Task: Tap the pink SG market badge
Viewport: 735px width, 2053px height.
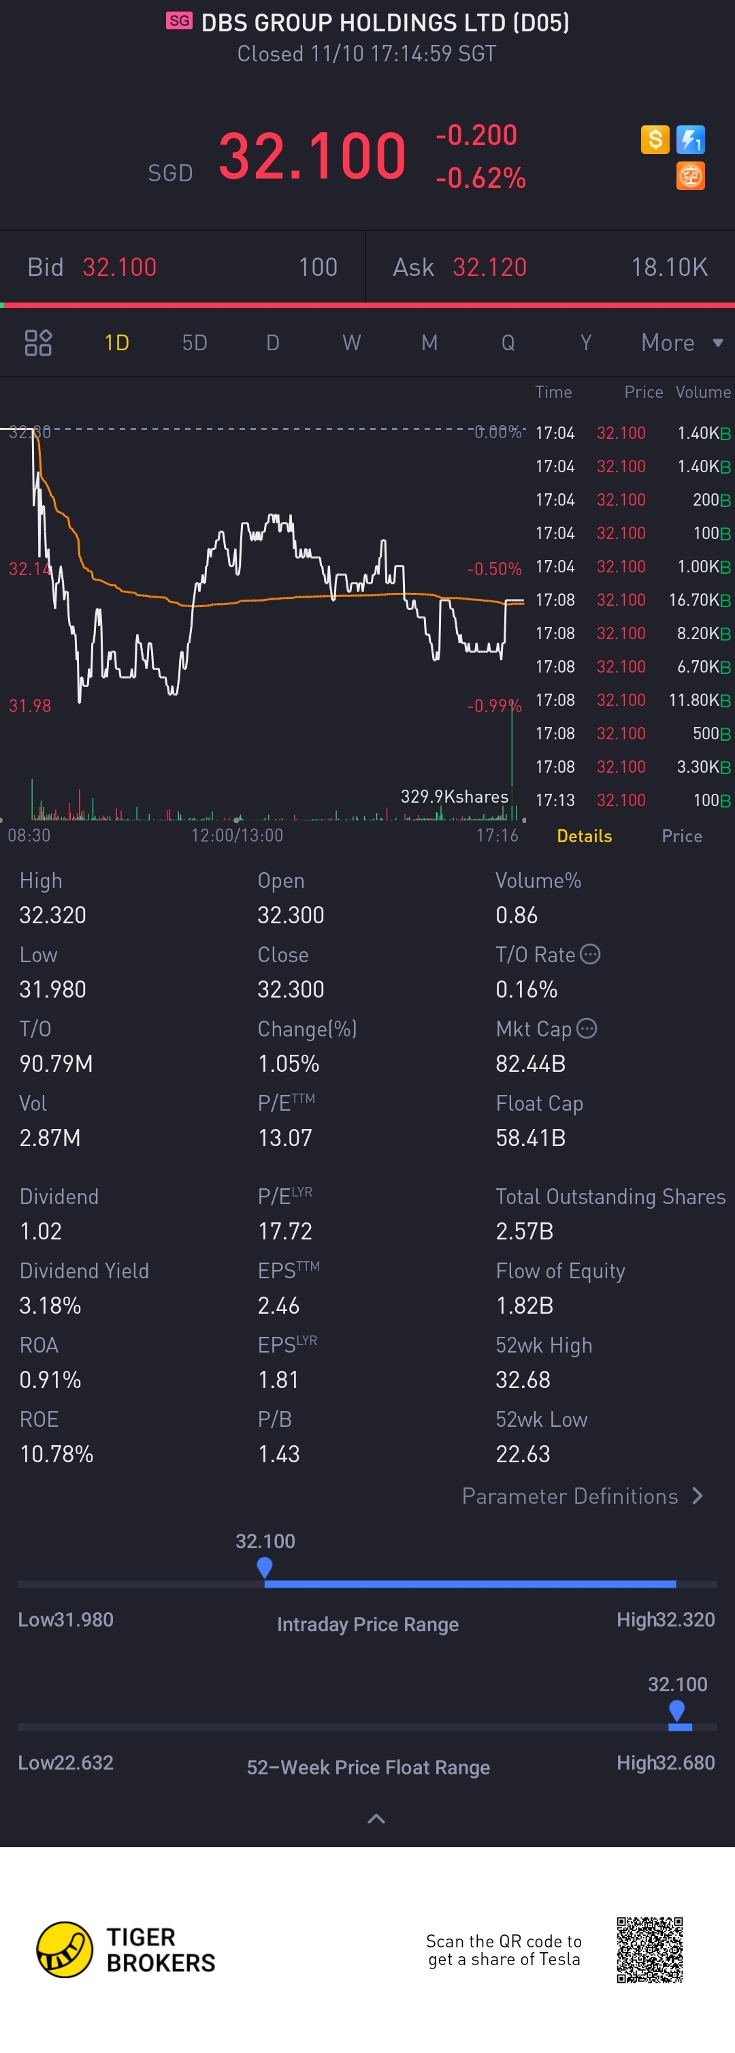Action: 179,20
